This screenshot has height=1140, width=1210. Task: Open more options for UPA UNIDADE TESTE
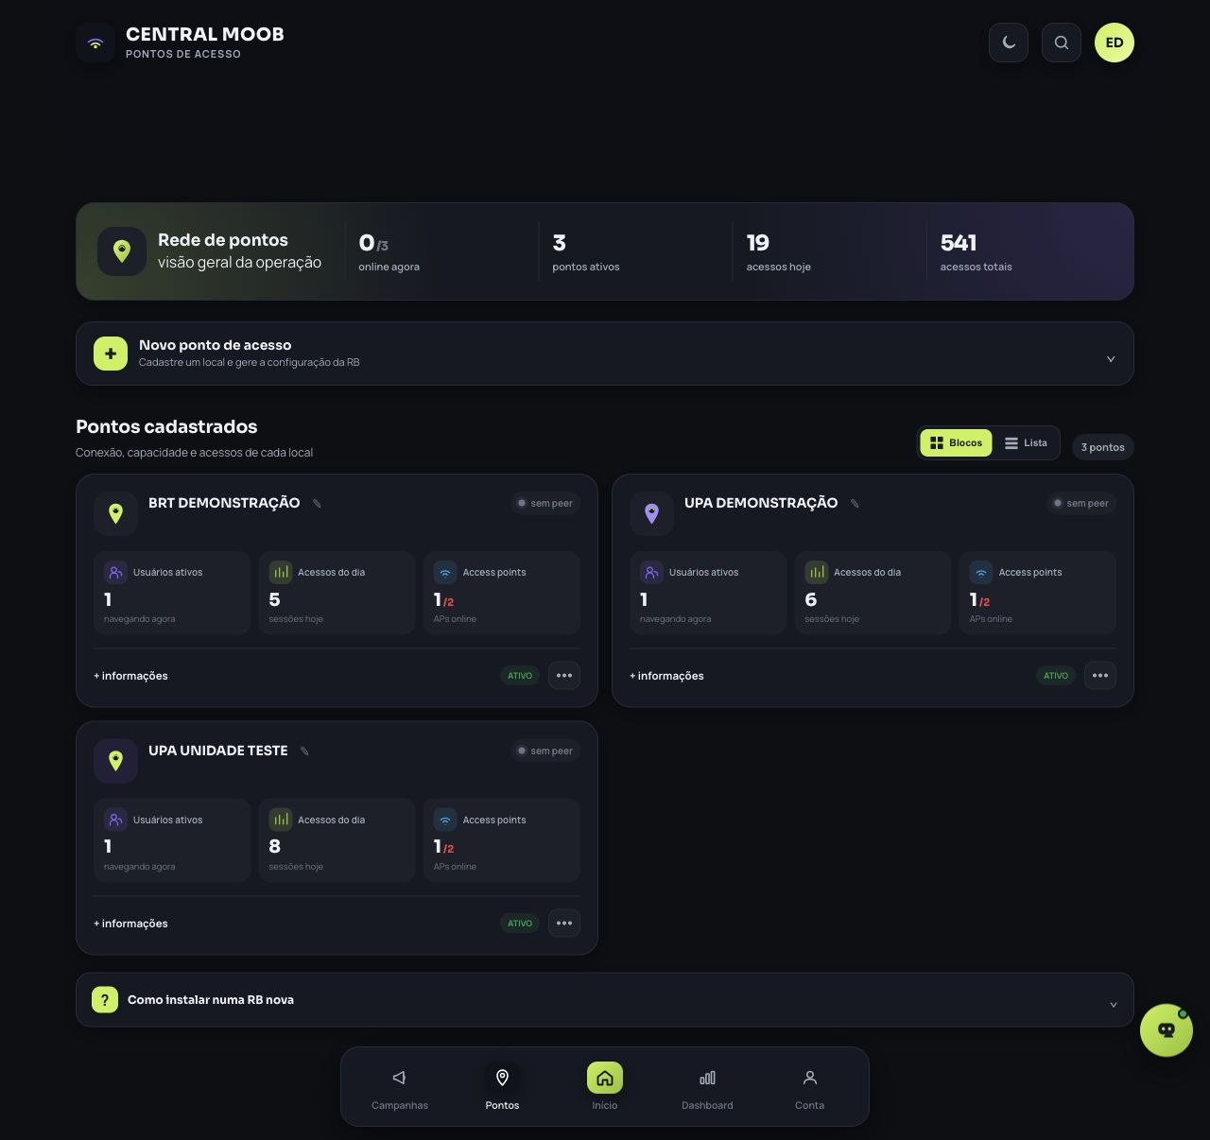[564, 923]
